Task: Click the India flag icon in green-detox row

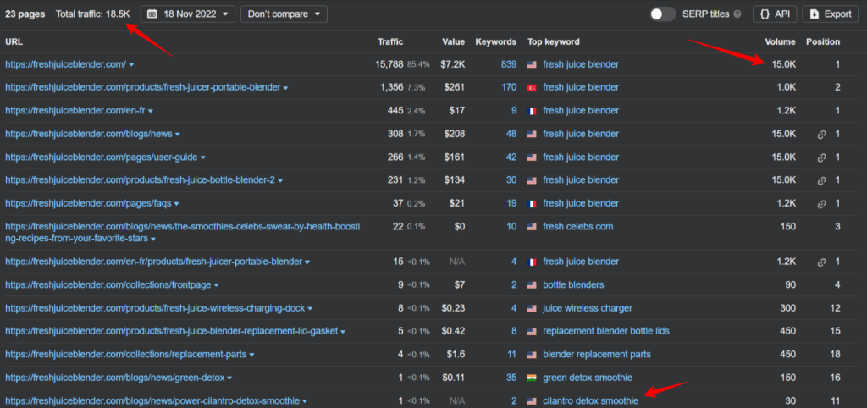Action: [532, 378]
